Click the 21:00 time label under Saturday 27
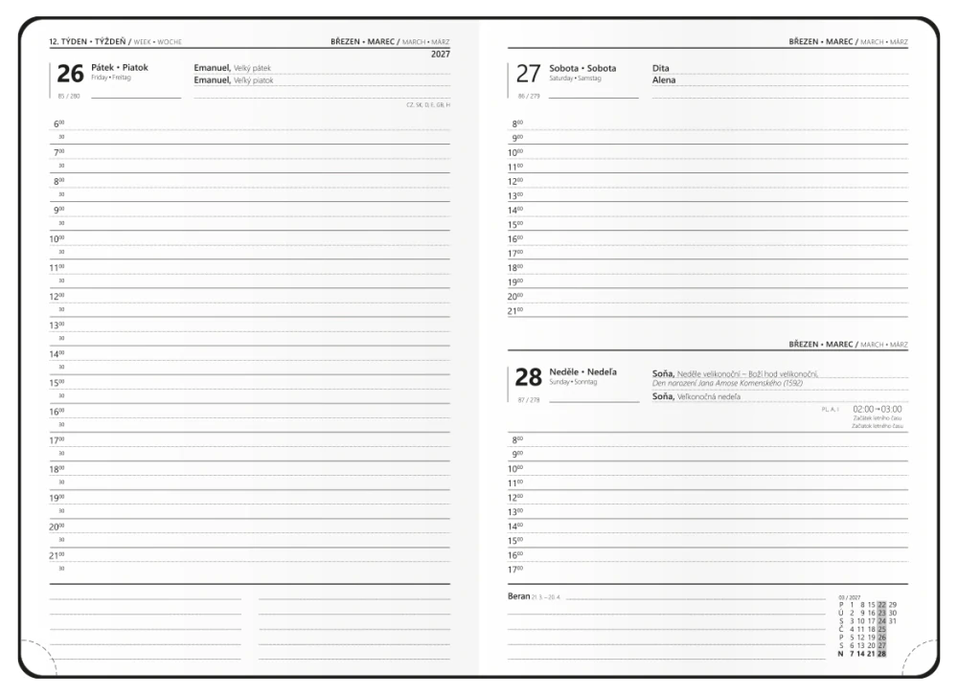 click(515, 311)
